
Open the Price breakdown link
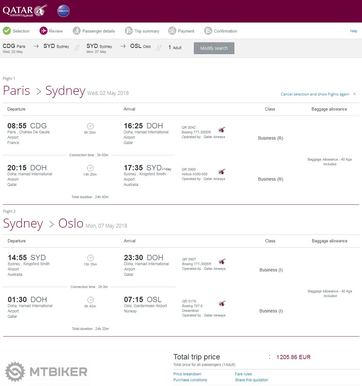point(187,374)
